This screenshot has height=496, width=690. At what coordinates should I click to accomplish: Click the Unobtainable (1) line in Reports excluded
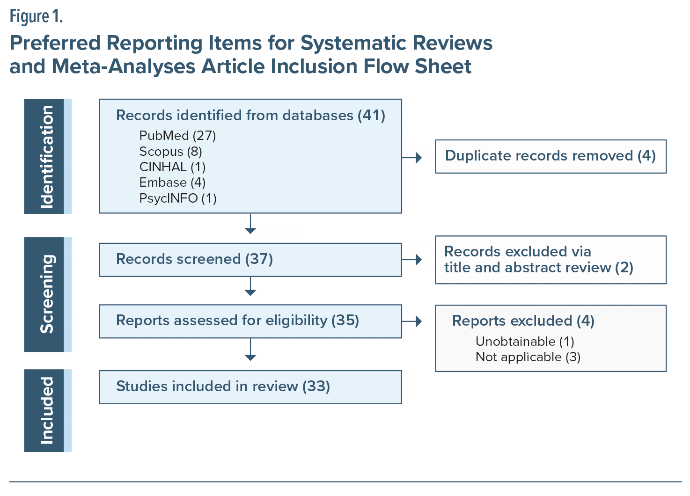[x=525, y=342]
